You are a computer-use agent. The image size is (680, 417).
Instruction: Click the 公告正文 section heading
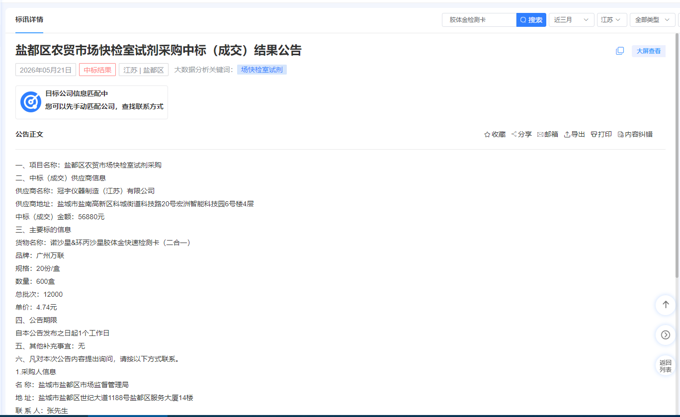click(x=29, y=134)
